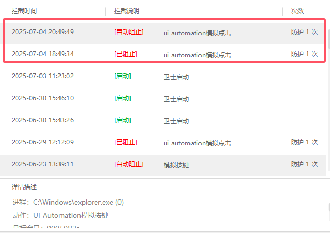
Task: Click [已阻止] status in the 18:49:34 row
Action: (125, 54)
